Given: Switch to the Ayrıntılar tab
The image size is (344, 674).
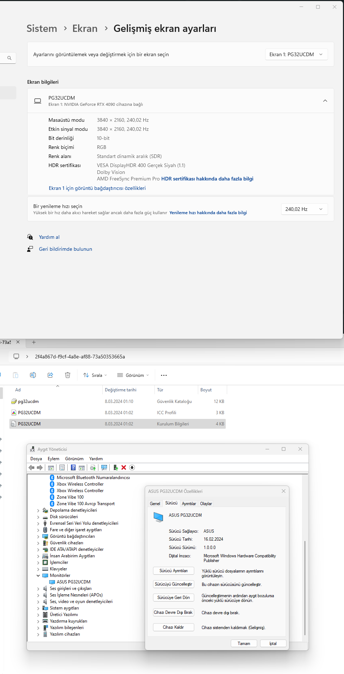Looking at the screenshot, I should pos(189,504).
